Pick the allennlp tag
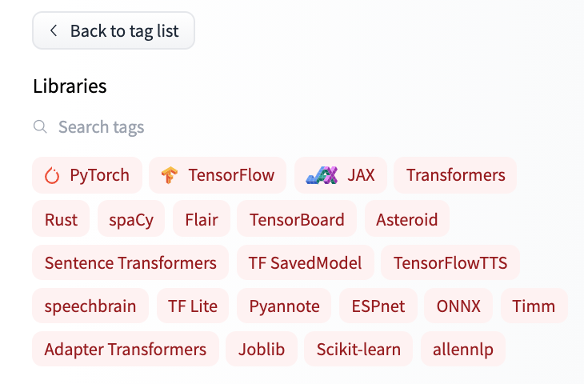 [463, 349]
